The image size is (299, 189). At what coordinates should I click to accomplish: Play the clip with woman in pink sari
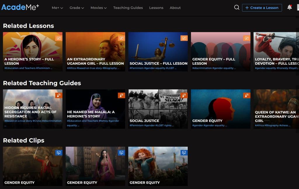click(x=95, y=166)
